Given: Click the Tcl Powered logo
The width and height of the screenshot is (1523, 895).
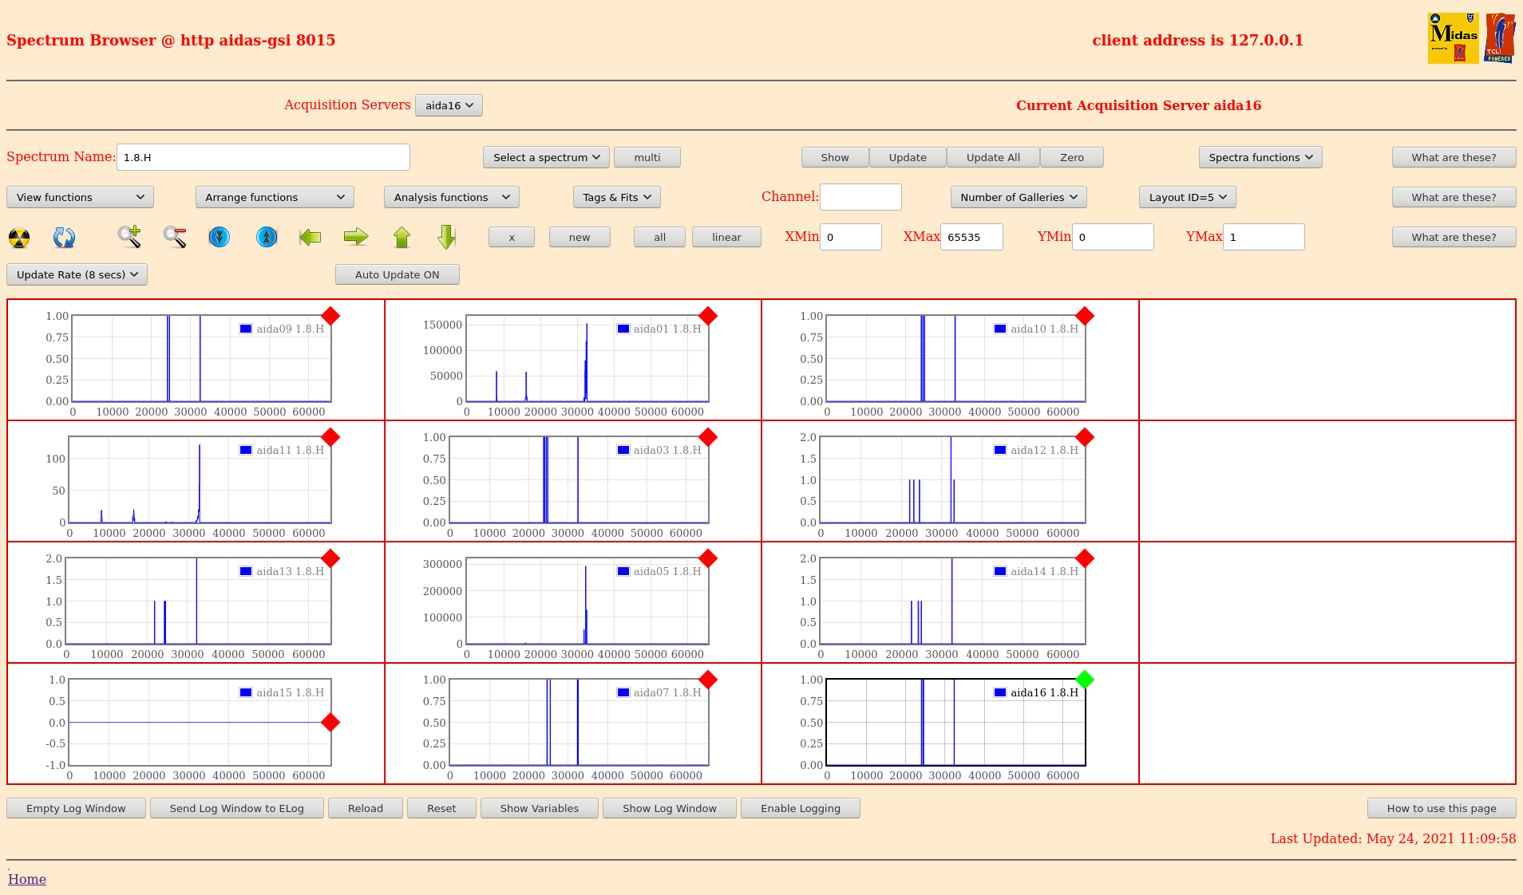Looking at the screenshot, I should tap(1500, 38).
